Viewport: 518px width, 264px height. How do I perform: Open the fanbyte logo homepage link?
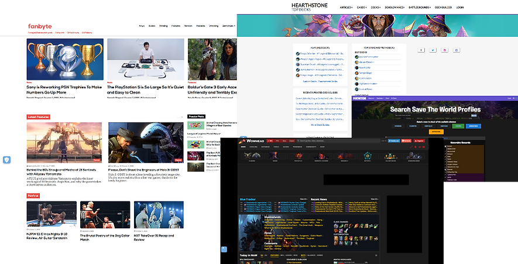click(x=40, y=26)
